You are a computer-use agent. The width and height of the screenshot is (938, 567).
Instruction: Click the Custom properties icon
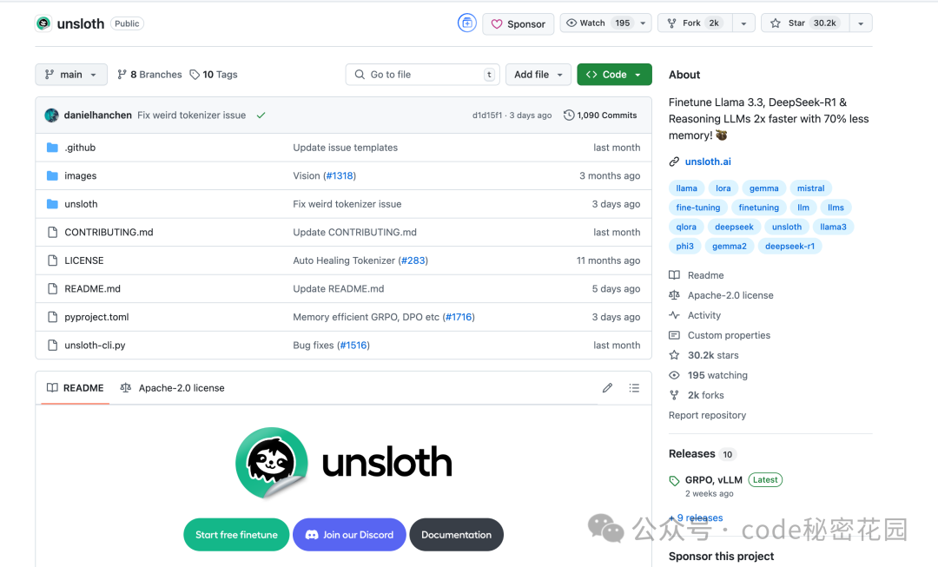coord(674,335)
